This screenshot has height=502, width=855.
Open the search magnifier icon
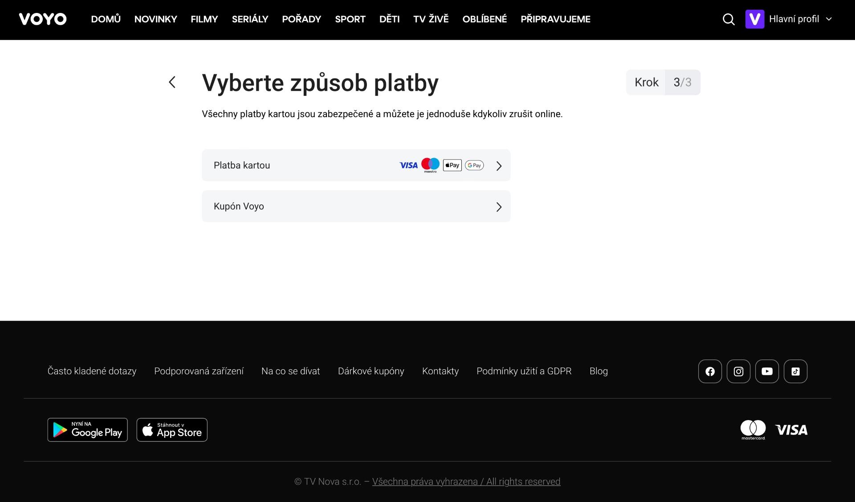(x=729, y=19)
